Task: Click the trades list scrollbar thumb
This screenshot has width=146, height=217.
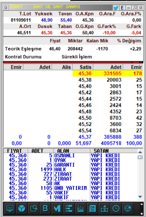Action: tap(140, 157)
